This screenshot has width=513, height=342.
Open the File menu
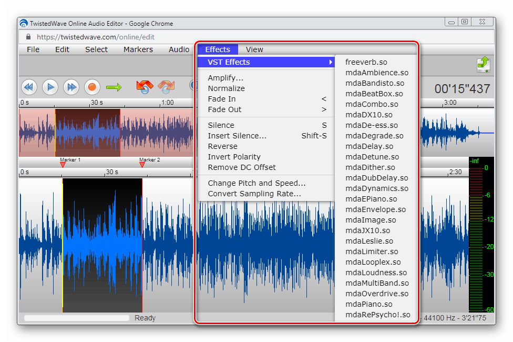click(33, 49)
